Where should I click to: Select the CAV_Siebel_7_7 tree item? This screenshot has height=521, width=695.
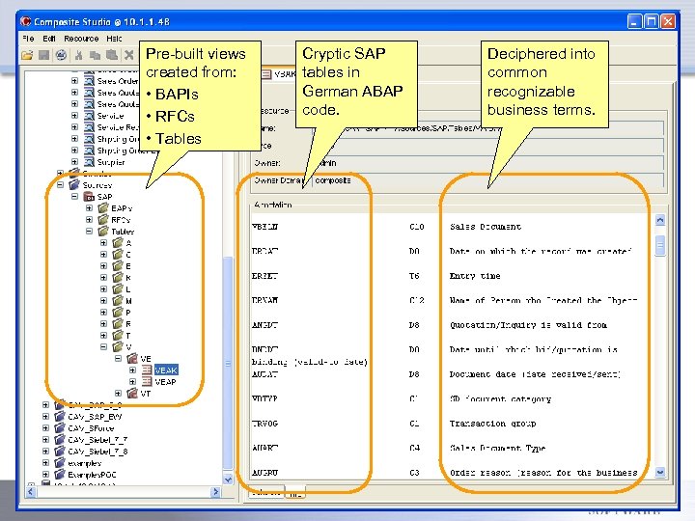[x=97, y=440]
